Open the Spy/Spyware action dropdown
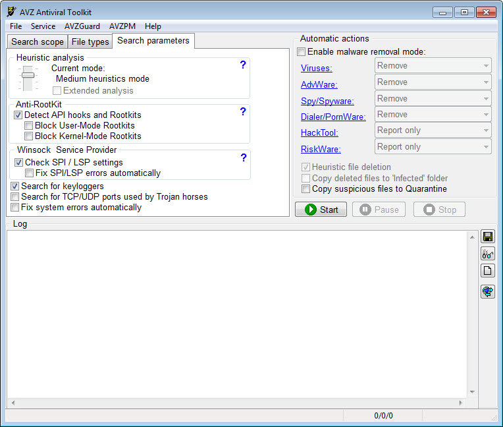 point(433,99)
